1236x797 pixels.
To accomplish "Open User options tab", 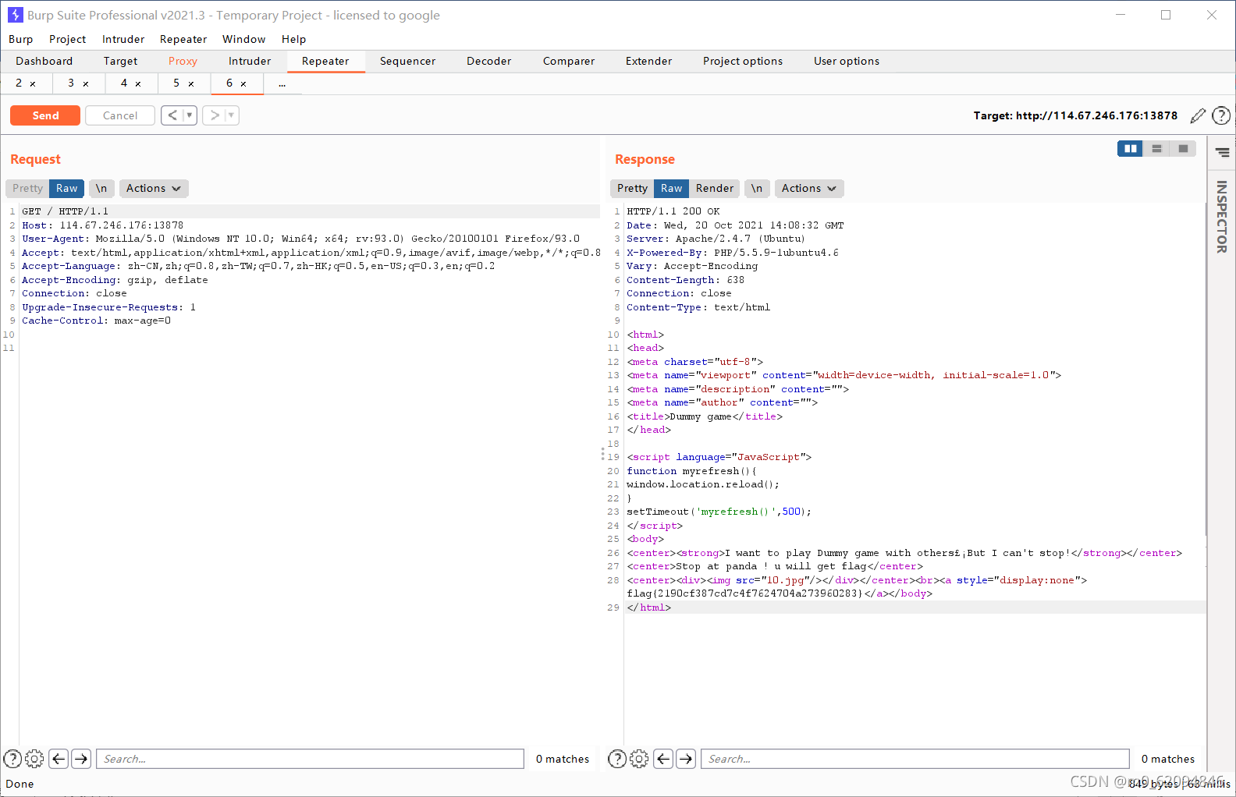I will pyautogui.click(x=847, y=61).
